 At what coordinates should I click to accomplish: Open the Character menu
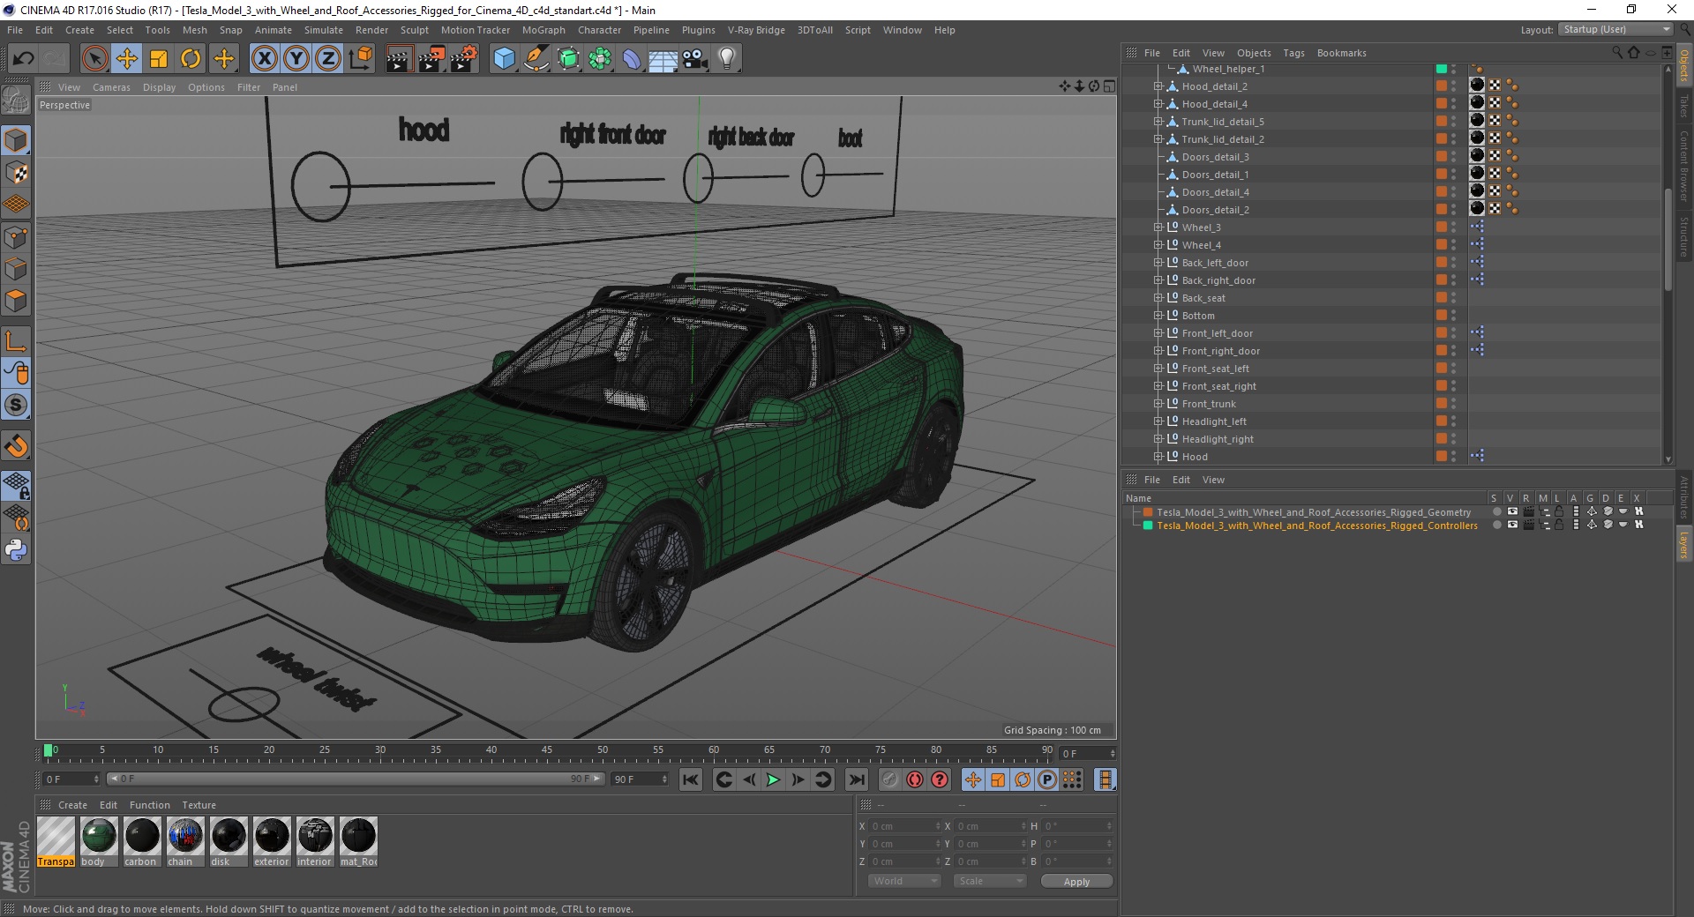600,30
